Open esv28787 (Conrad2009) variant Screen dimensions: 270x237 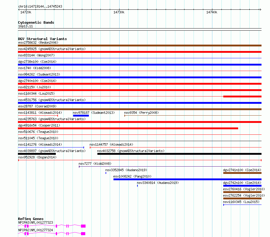point(37,106)
